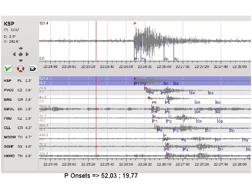Click the Pn marker on KSP main trace
The image size is (252, 189).
coord(137,59)
